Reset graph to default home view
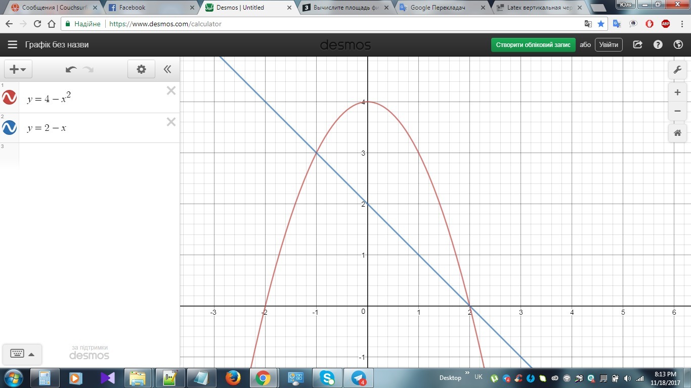Image resolution: width=691 pixels, height=388 pixels. [677, 133]
